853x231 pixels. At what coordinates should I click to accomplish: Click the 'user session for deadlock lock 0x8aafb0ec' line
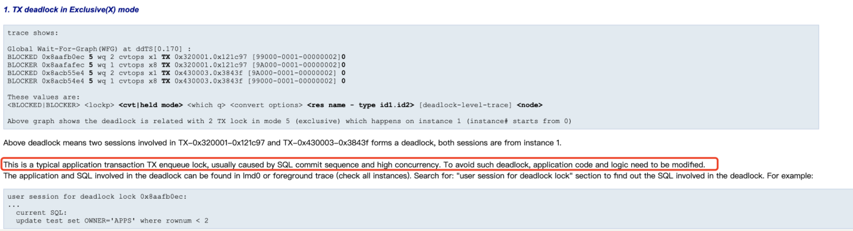click(97, 197)
